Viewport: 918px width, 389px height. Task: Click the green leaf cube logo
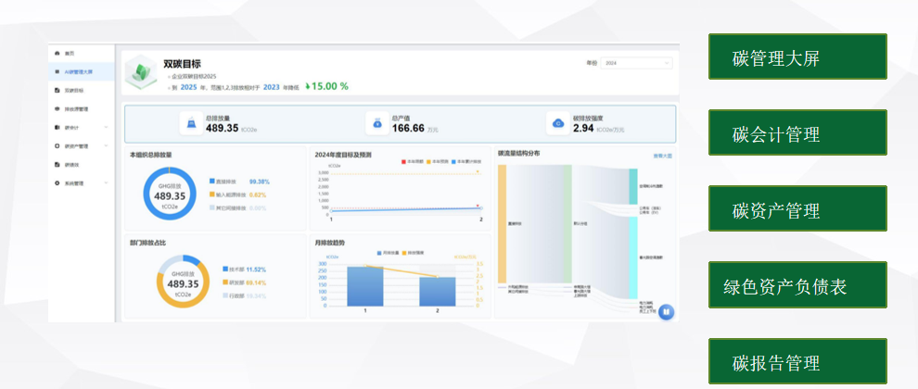click(141, 72)
